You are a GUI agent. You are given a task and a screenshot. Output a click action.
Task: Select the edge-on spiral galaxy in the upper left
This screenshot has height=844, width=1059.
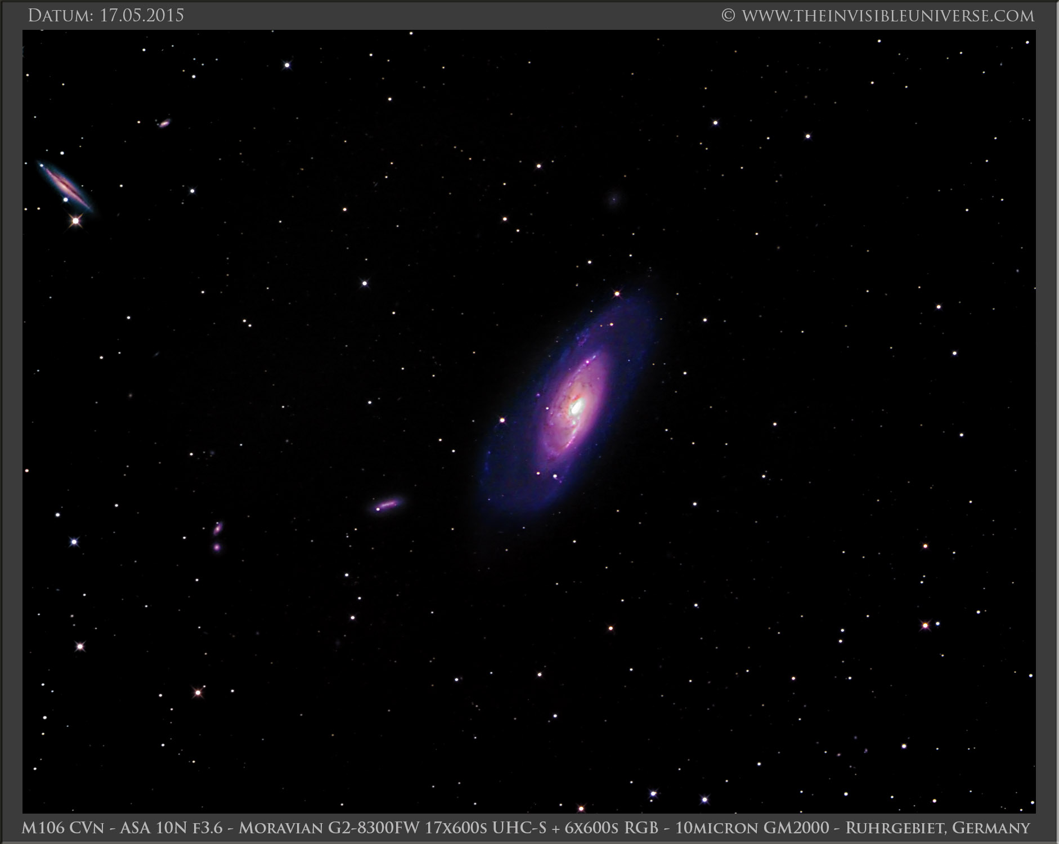64,185
